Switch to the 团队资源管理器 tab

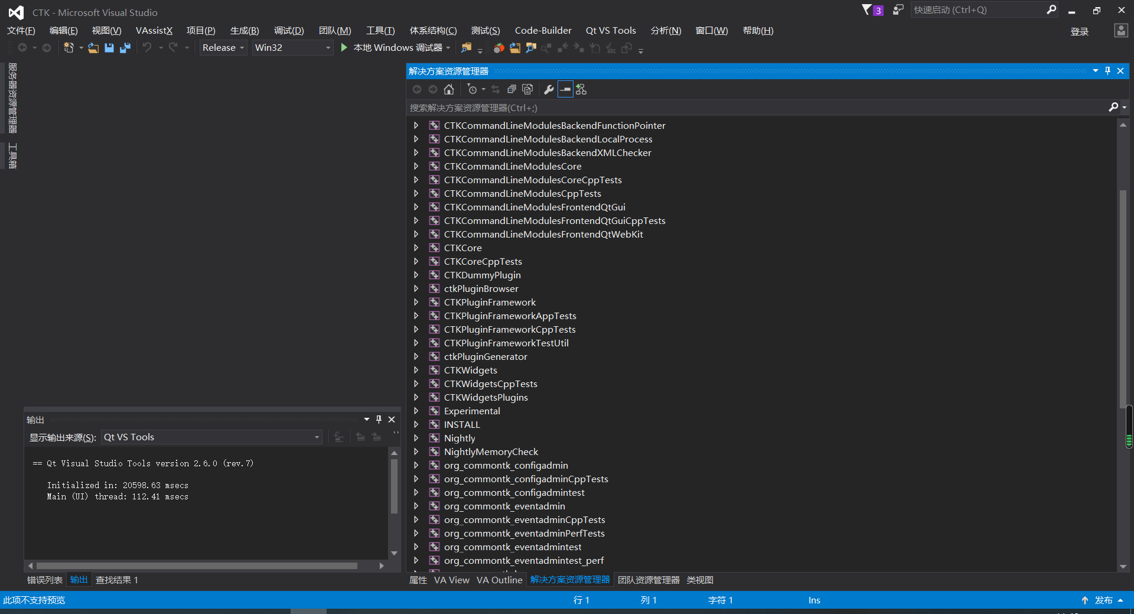[649, 580]
